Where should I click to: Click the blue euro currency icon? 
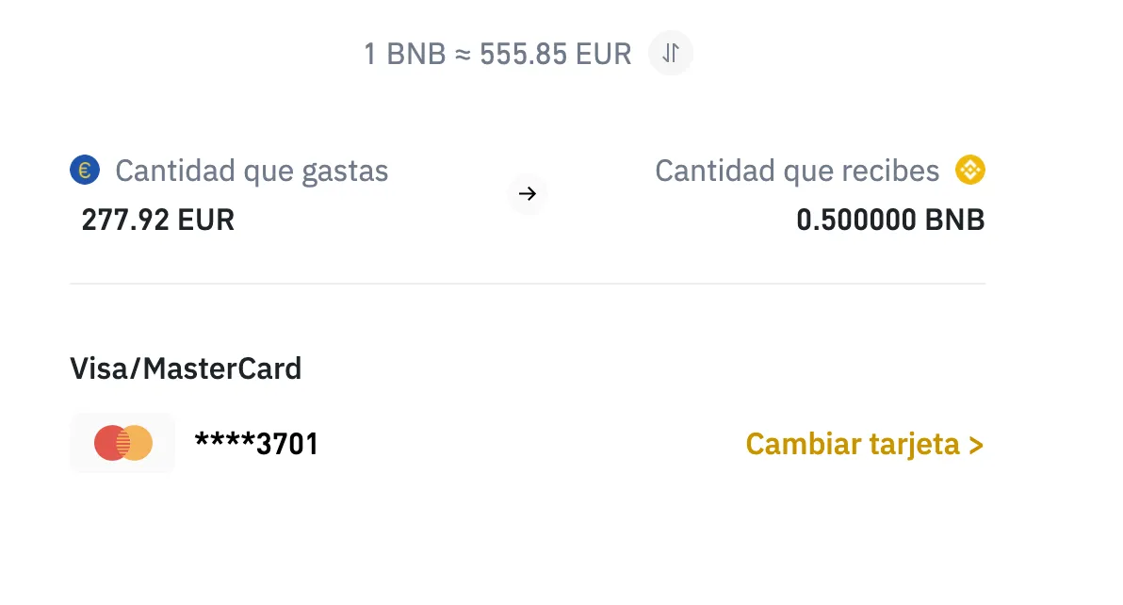[x=85, y=171]
